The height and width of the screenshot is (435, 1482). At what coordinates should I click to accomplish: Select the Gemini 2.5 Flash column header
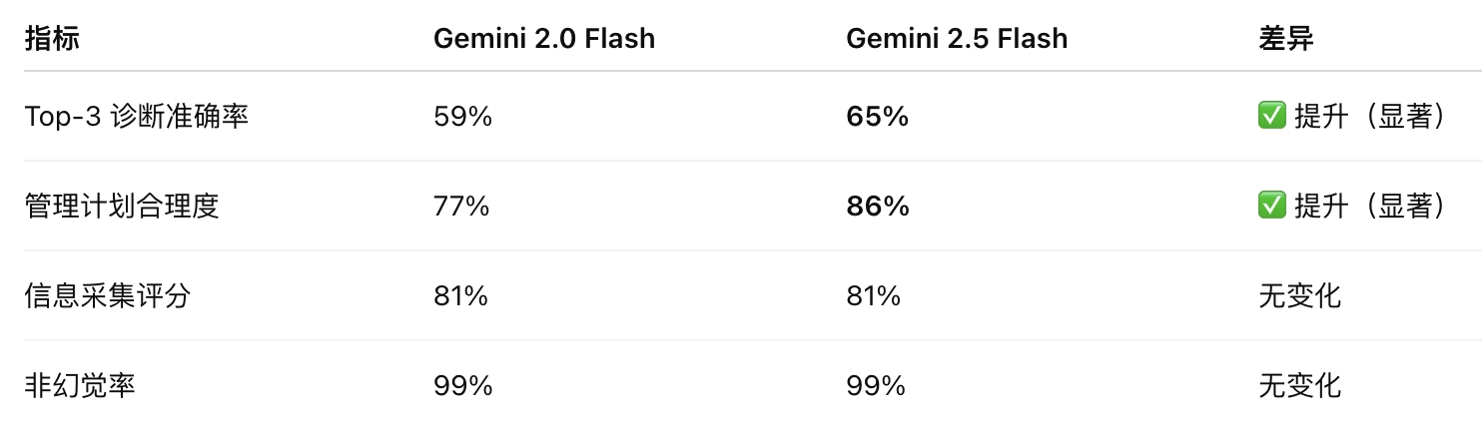pyautogui.click(x=957, y=39)
